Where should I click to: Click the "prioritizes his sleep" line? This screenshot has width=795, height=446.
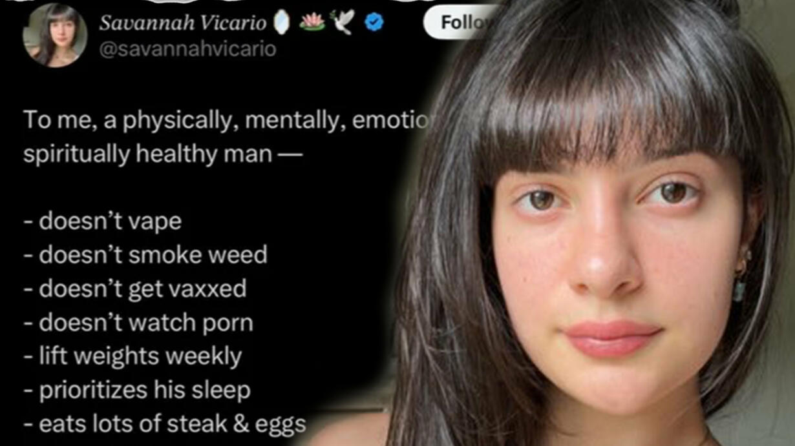point(137,390)
